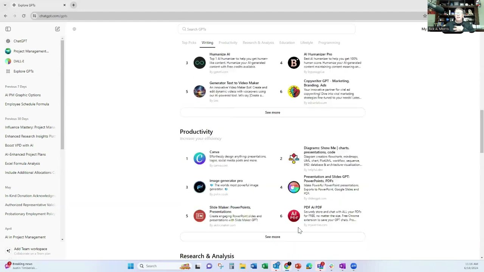Click the DALL-E icon in sidebar
484x272 pixels.
pyautogui.click(x=8, y=61)
